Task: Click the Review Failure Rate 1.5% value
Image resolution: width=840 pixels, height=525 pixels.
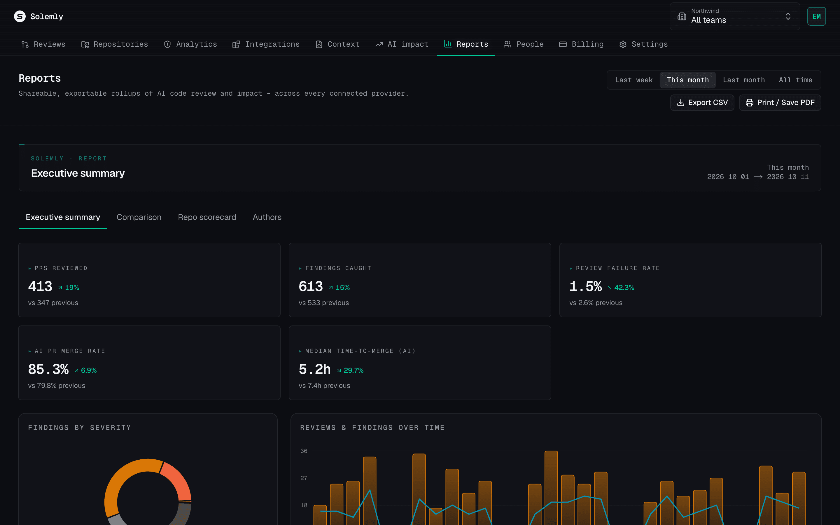Action: (x=586, y=287)
